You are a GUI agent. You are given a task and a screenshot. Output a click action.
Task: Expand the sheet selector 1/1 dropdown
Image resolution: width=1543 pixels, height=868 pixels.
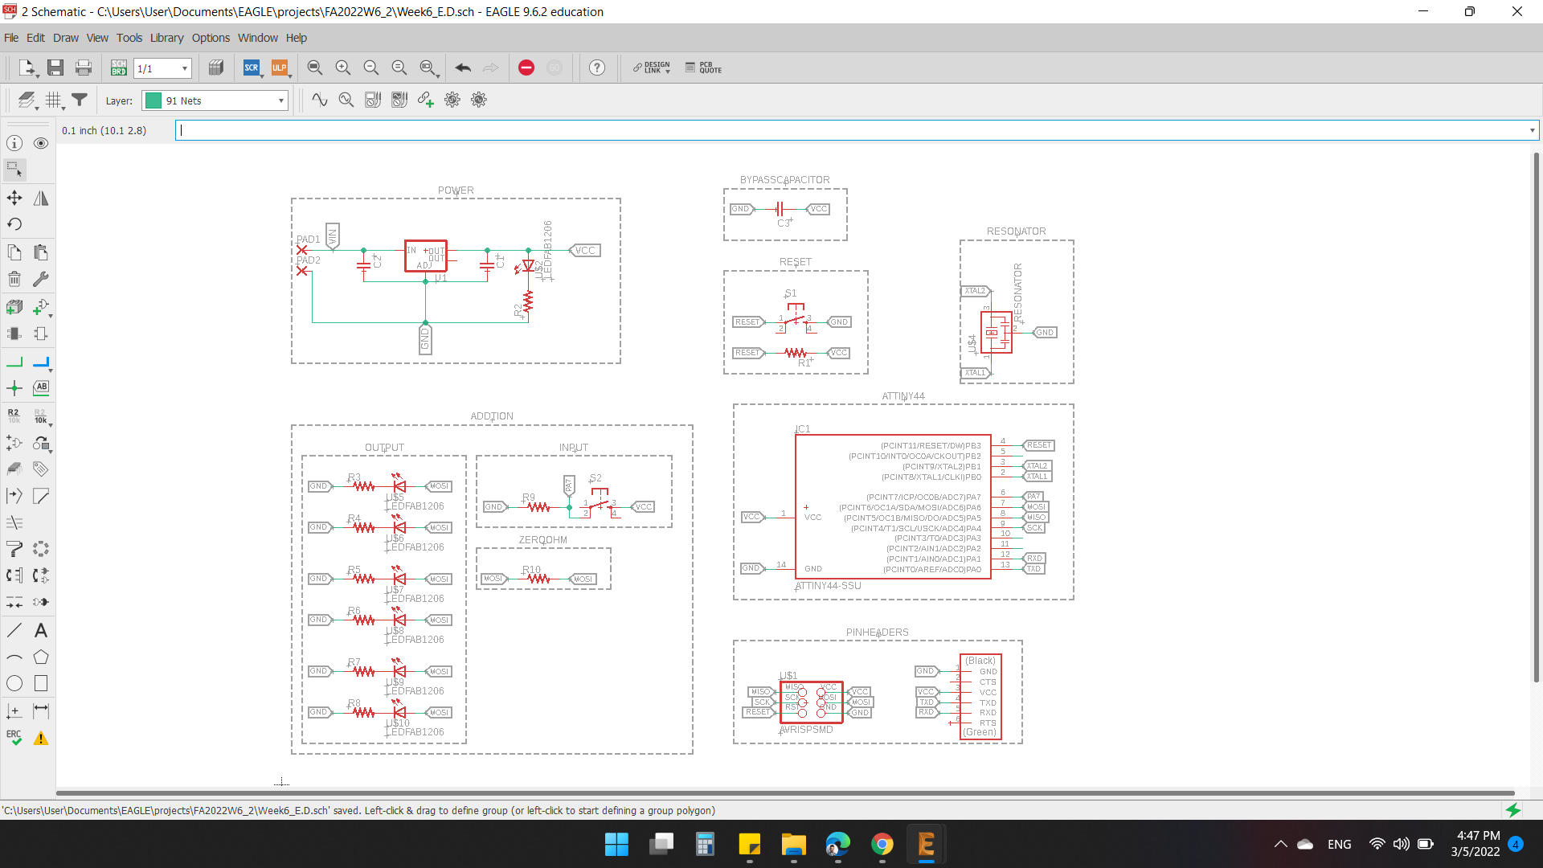[185, 68]
